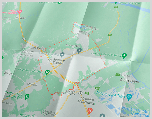Click the Route 9 shield near Loma Verde
The width and height of the screenshot is (152, 119).
(x=24, y=39)
